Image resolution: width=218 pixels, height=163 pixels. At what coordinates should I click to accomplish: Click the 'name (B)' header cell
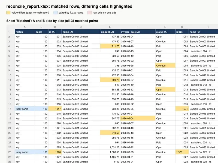pyautogui.click(x=203, y=32)
